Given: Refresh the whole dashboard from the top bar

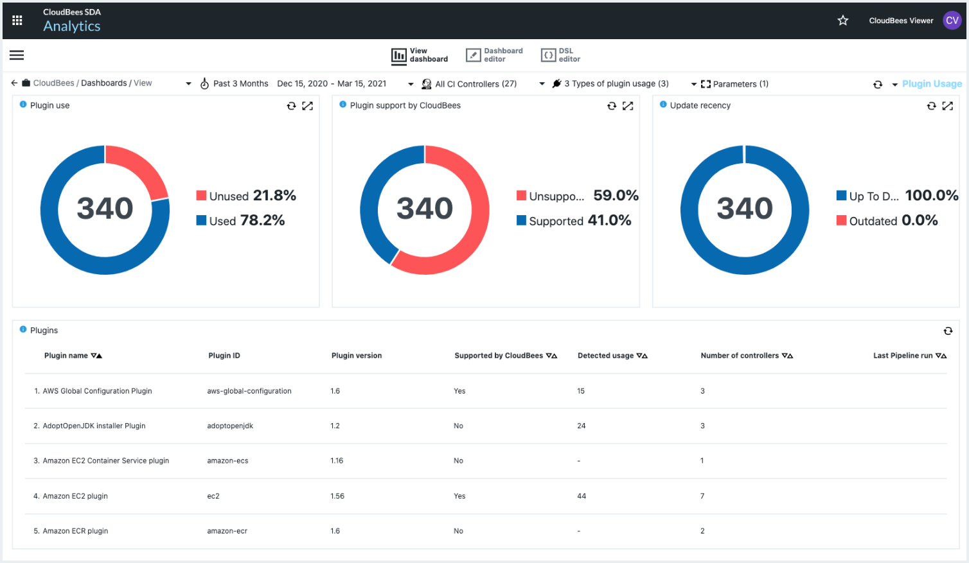Looking at the screenshot, I should [x=878, y=85].
